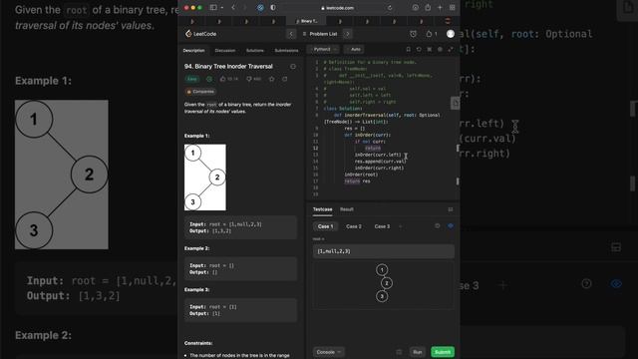The image size is (638, 359).
Task: Open the streak fire counter
Action: (432, 34)
